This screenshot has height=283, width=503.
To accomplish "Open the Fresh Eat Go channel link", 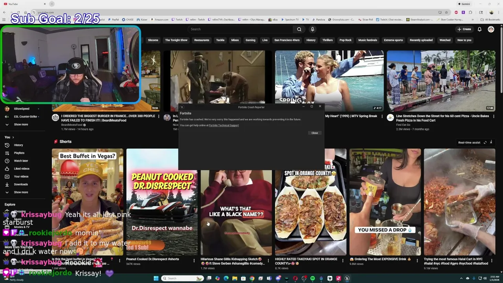I will tap(403, 125).
